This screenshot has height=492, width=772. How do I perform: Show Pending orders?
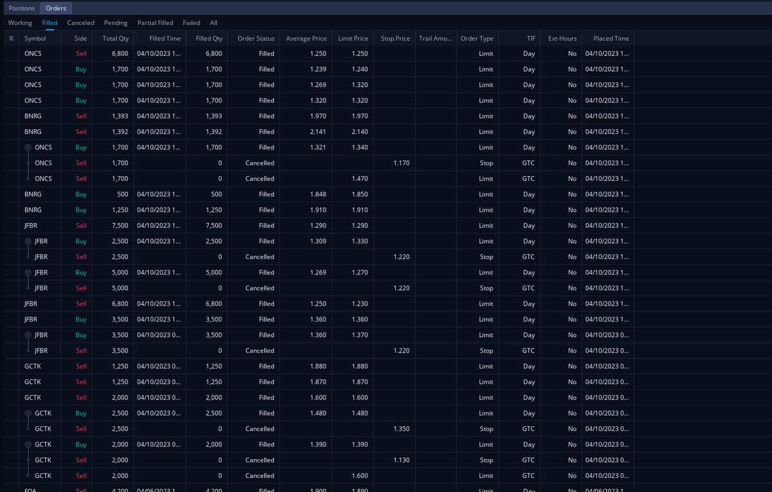pos(116,23)
